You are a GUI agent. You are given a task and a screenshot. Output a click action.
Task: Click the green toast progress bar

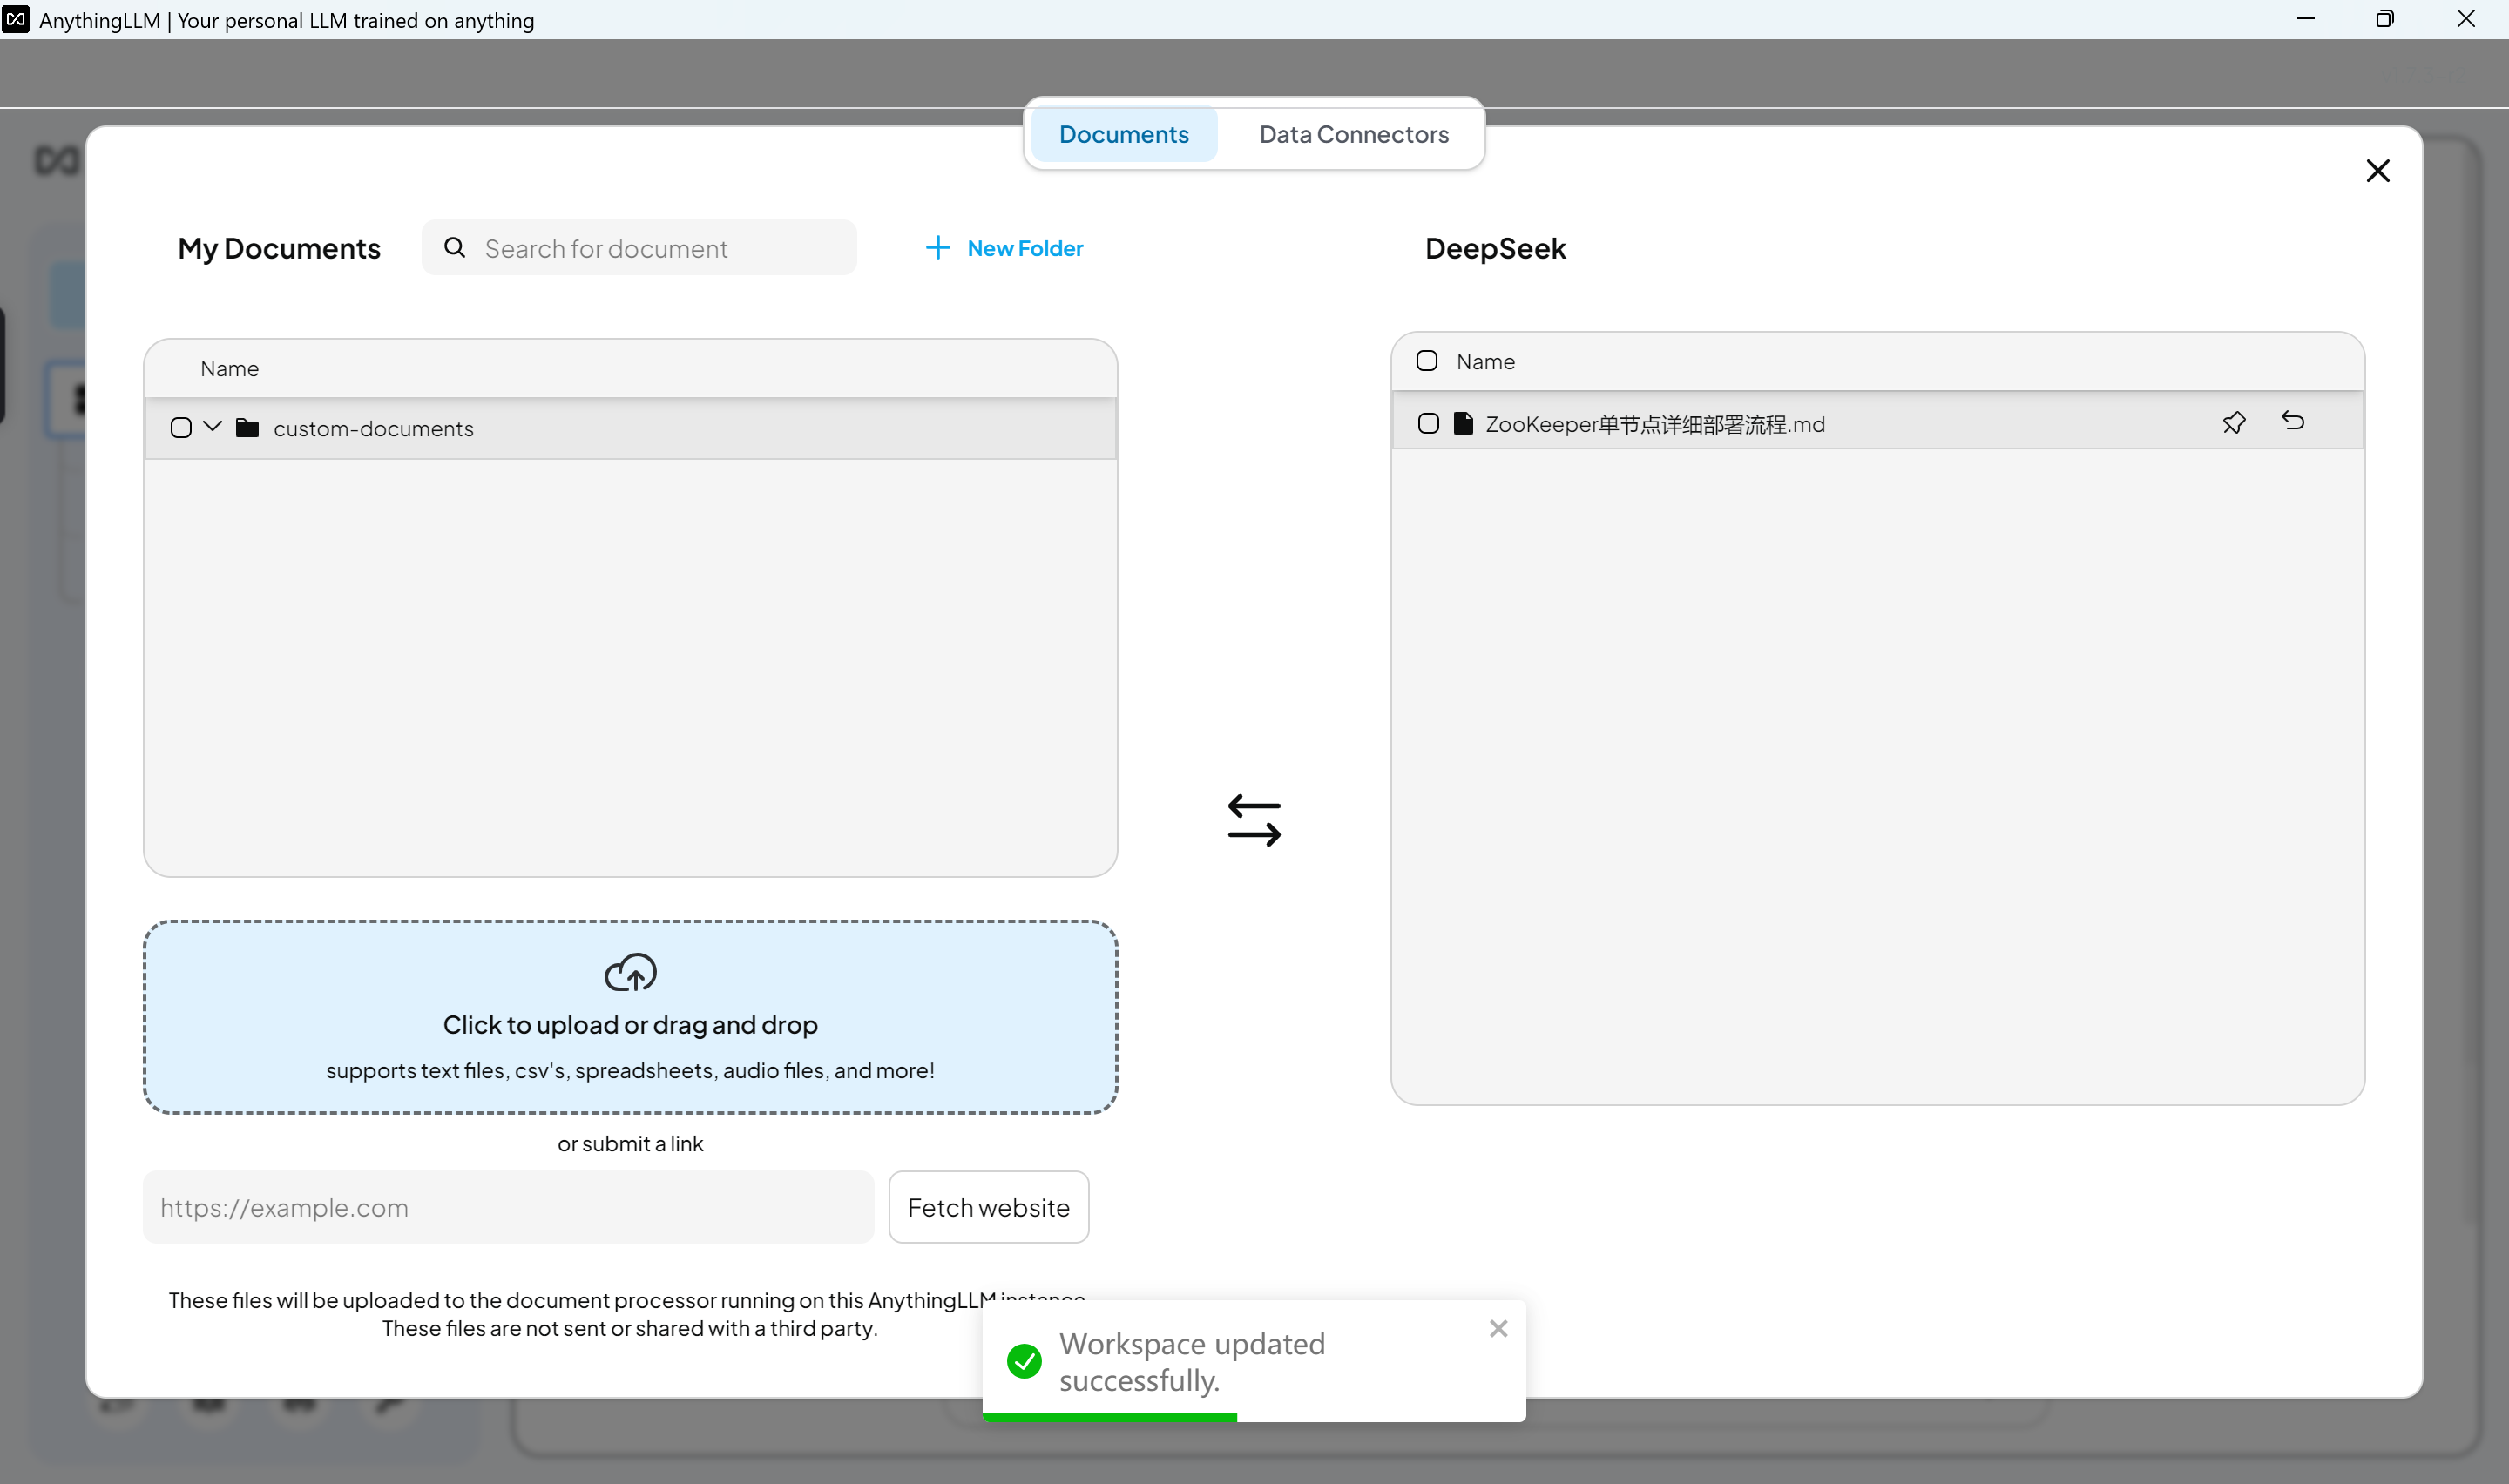1109,1417
